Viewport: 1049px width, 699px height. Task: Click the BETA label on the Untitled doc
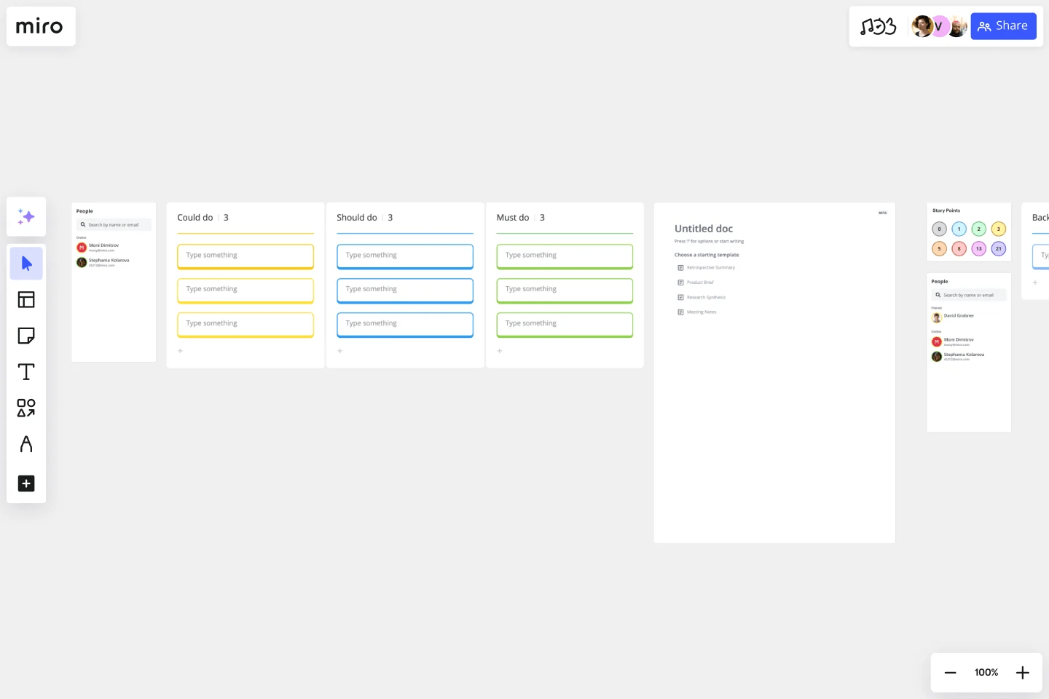(882, 213)
